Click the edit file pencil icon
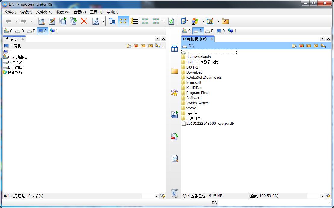334x208 pixels. (52, 21)
